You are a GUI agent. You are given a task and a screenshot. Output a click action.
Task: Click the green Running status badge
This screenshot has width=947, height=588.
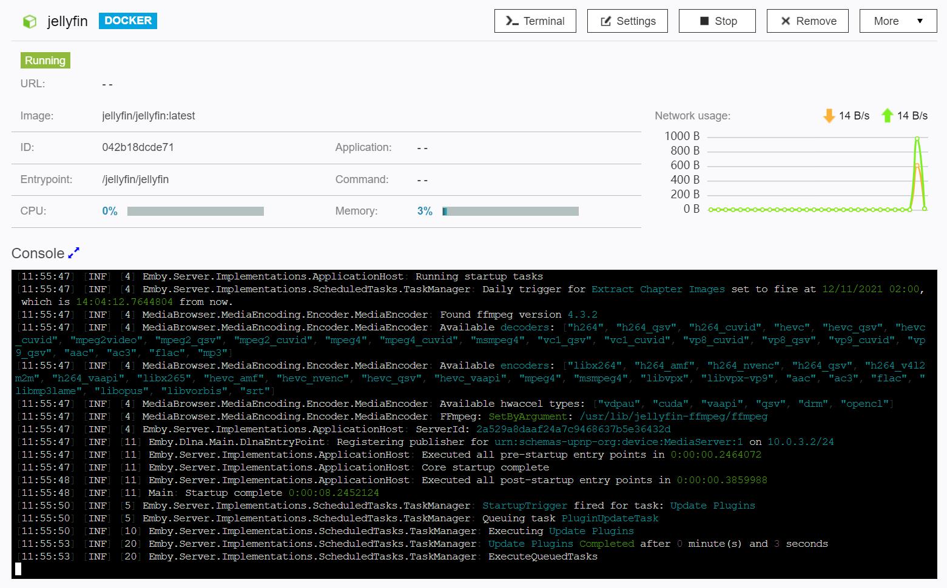coord(45,61)
